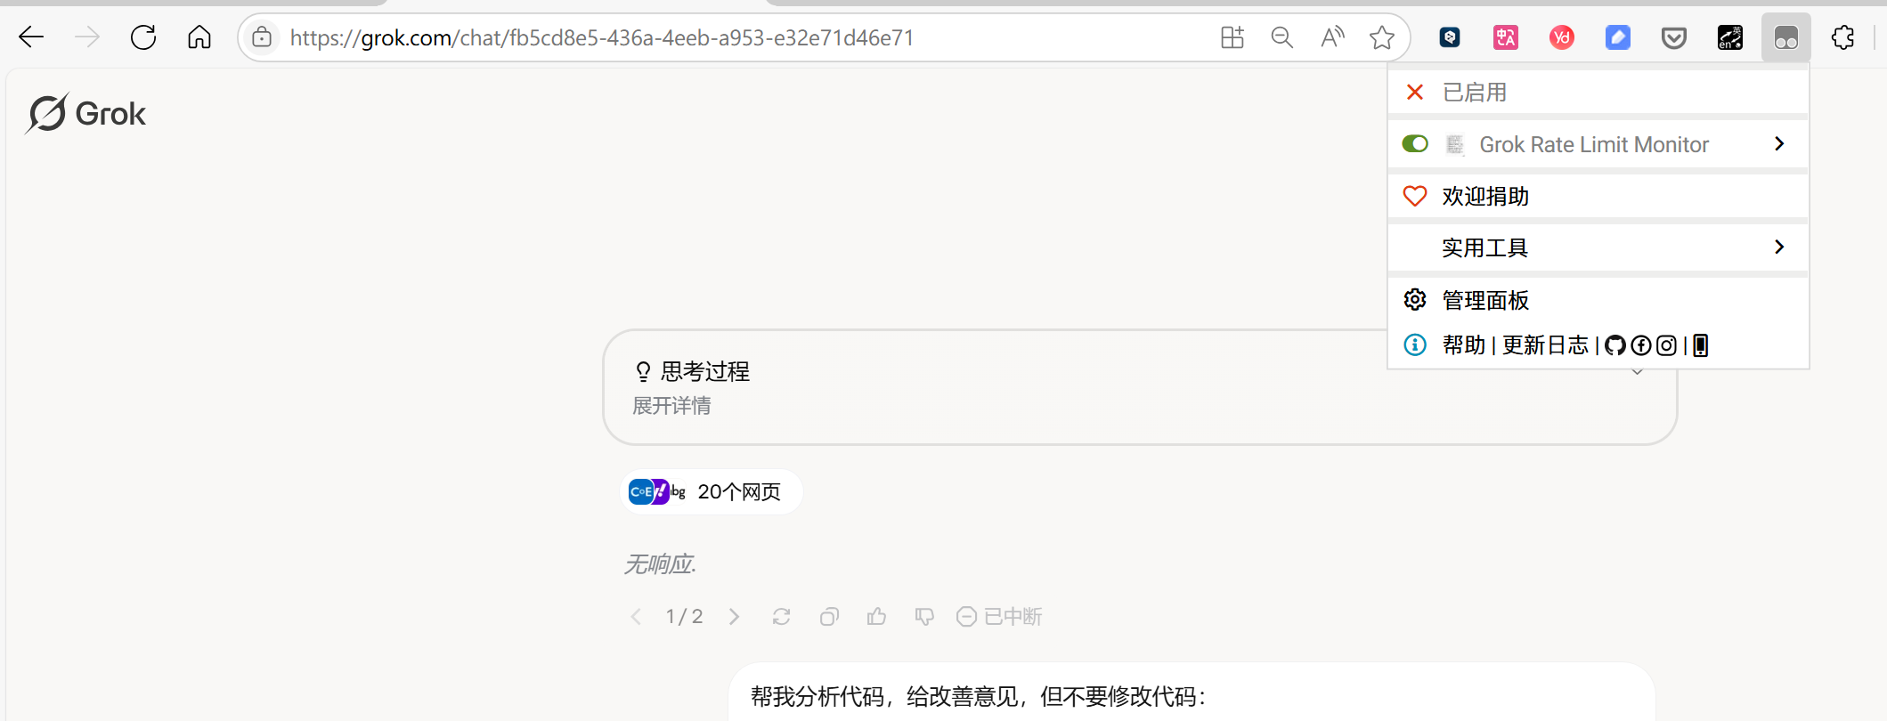
Task: Click the 更新日志 link
Action: [x=1545, y=345]
